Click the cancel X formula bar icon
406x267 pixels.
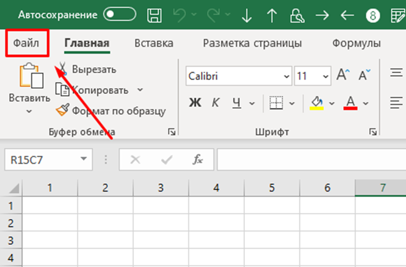(x=135, y=160)
